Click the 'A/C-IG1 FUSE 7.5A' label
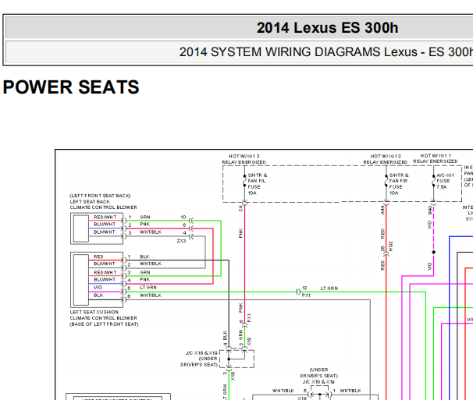Viewport: 473px width, 400px height. coord(445,181)
